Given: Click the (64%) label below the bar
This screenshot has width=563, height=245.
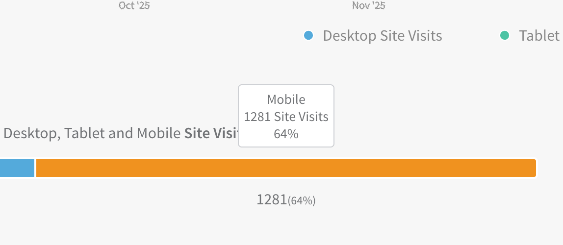Looking at the screenshot, I should 302,200.
